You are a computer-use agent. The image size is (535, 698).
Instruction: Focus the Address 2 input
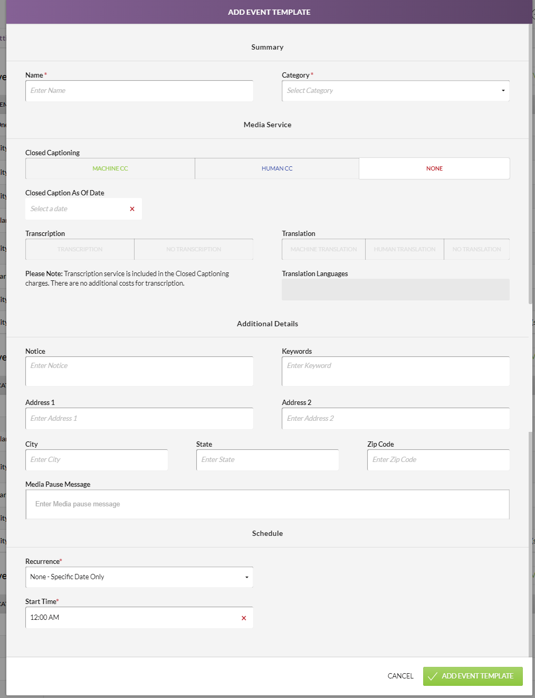(396, 418)
